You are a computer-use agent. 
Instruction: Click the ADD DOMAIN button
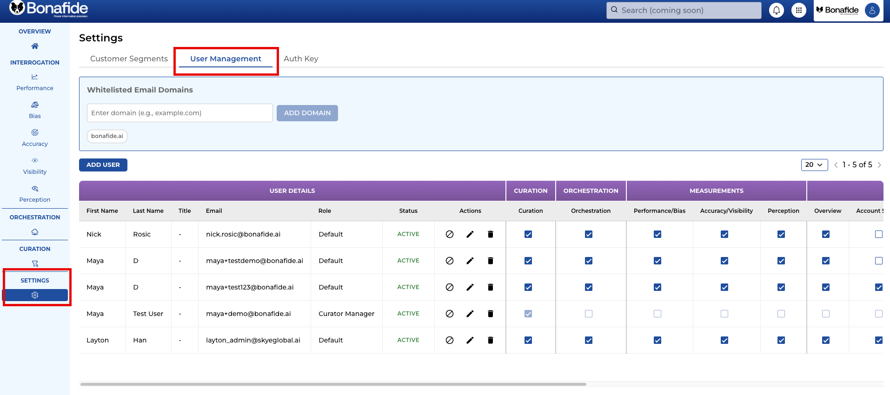[x=307, y=113]
